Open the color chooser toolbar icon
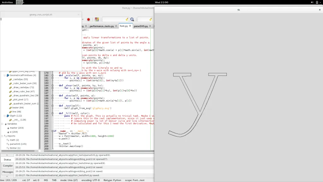This screenshot has height=182, width=323. pos(97,19)
